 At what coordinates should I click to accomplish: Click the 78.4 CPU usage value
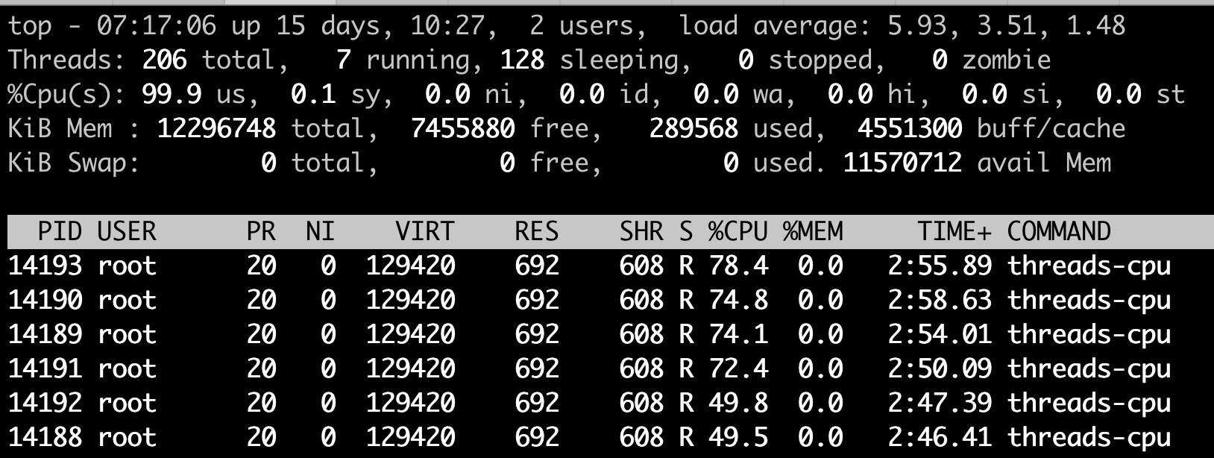tap(737, 266)
